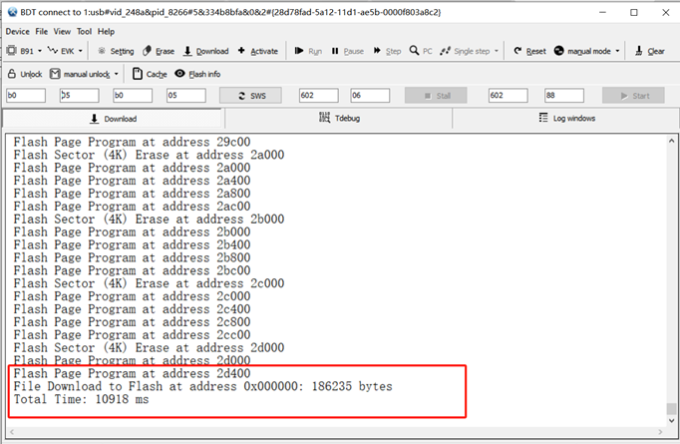680x444 pixels.
Task: Switch to the Log windows tab
Action: coord(565,118)
